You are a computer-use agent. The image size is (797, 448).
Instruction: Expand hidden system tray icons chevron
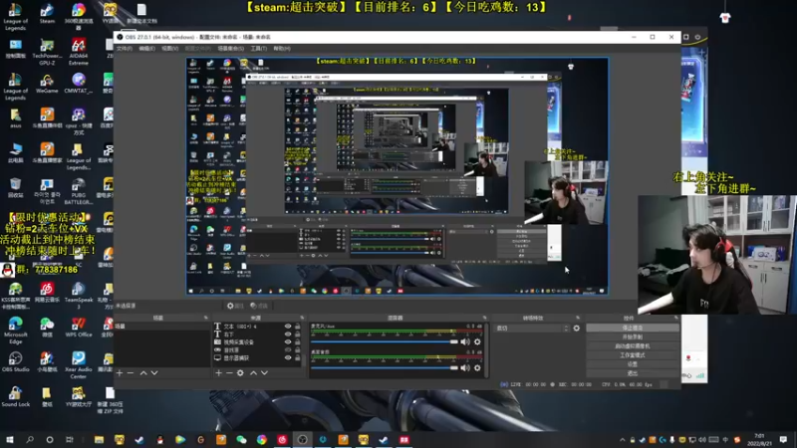622,440
